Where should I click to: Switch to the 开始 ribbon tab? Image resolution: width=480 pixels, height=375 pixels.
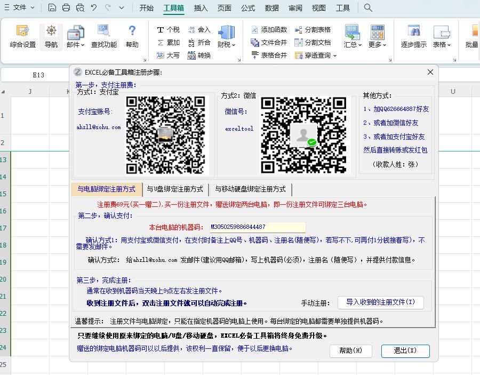(146, 8)
